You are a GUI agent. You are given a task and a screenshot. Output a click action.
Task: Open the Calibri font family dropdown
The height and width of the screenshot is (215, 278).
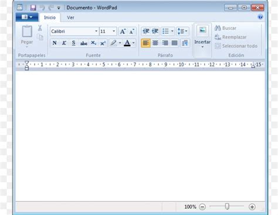point(96,31)
